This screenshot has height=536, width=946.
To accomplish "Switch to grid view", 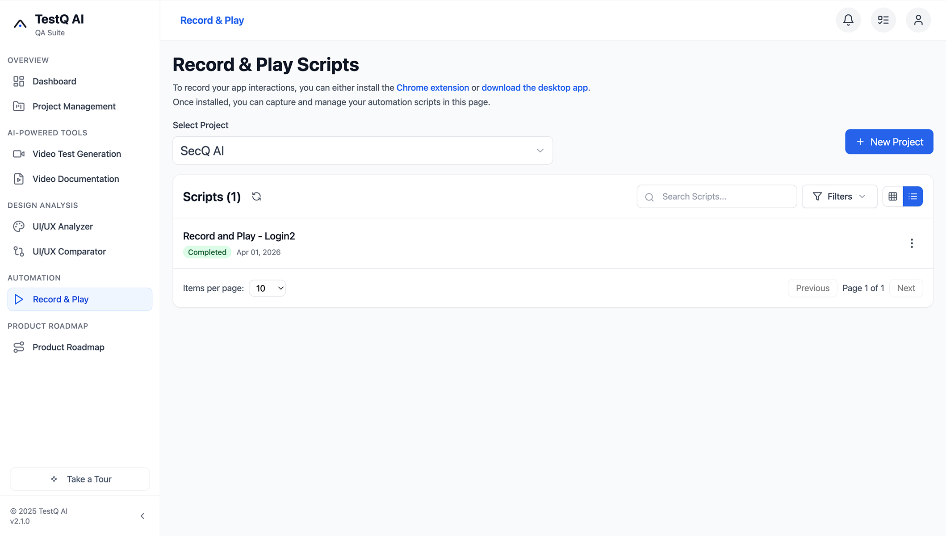I will point(892,197).
